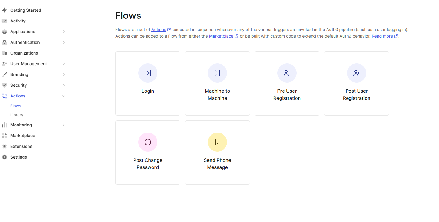Open the Read more link
Viewport: 439px width, 222px height.
[382, 36]
